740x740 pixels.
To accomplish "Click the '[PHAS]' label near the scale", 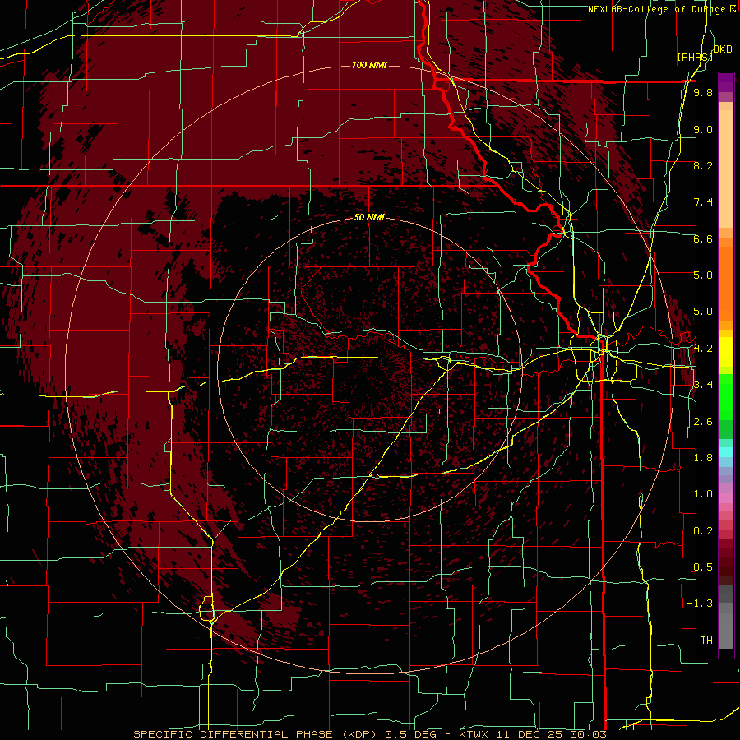I will click(x=695, y=58).
